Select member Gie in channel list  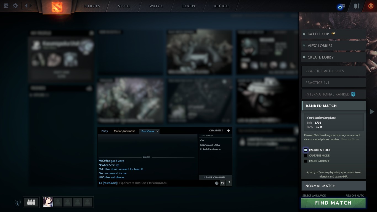[x=202, y=141]
